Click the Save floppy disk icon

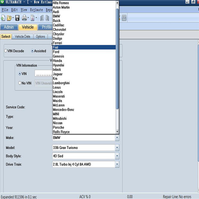point(17,18)
